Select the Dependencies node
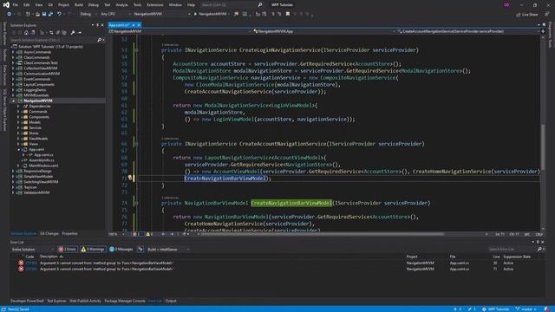 40,106
